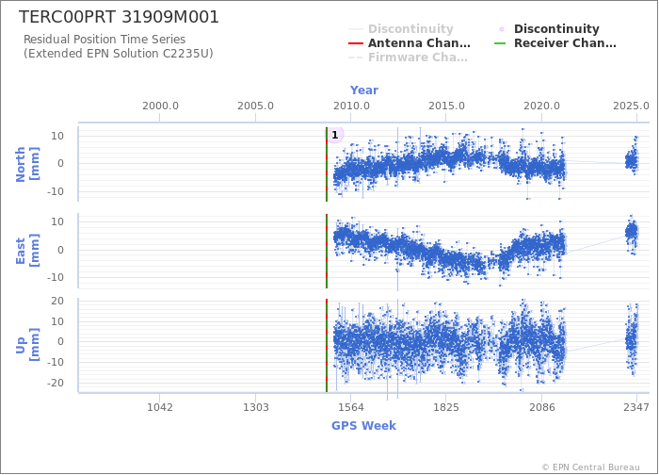Click discontinuity marker 1 in the North plot
Screen dimensions: 659x475
click(x=335, y=135)
